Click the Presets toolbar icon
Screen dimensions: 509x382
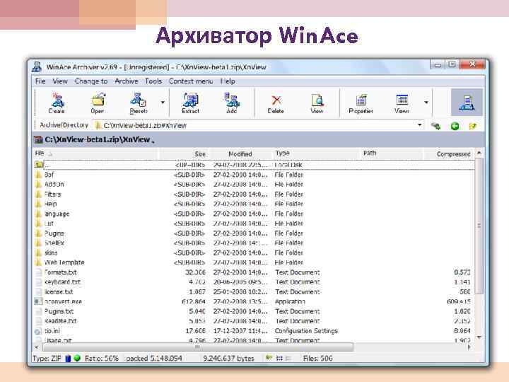tap(139, 103)
